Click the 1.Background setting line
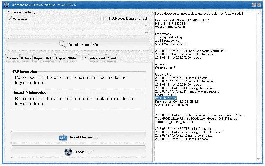265x166 pixels. pyautogui.click(x=168, y=37)
